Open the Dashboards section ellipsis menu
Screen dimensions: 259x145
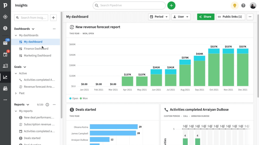(54, 29)
